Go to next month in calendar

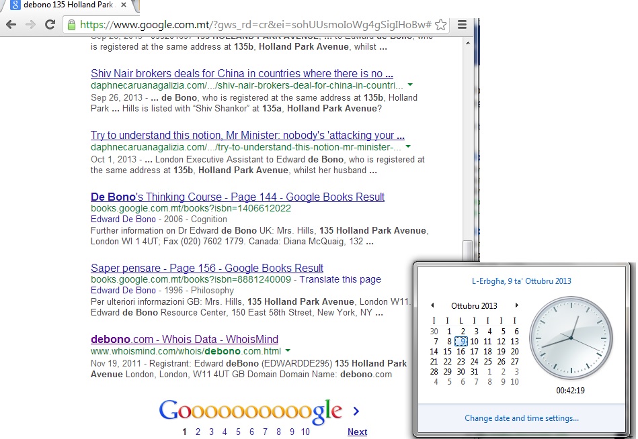point(516,305)
